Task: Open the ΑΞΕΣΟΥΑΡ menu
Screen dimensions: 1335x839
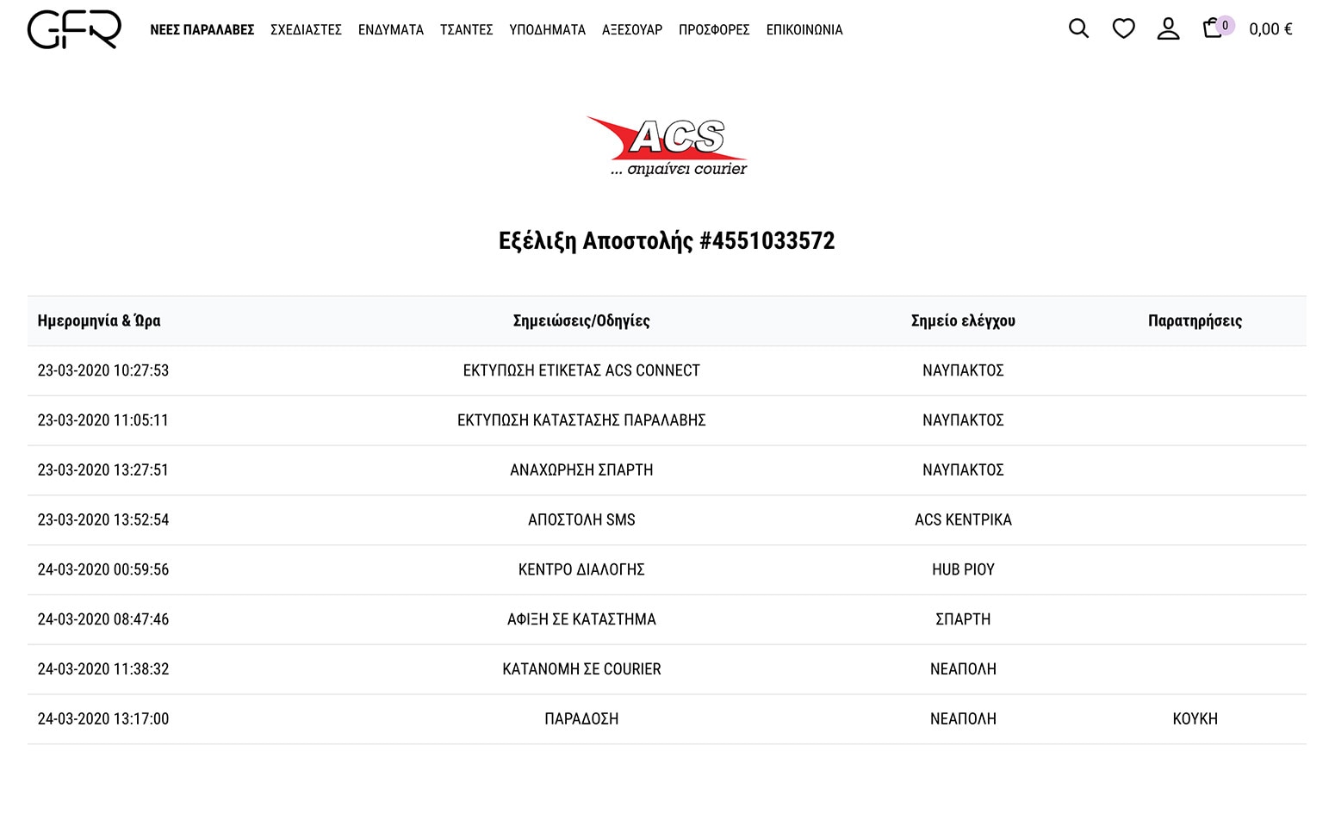Action: [x=632, y=29]
